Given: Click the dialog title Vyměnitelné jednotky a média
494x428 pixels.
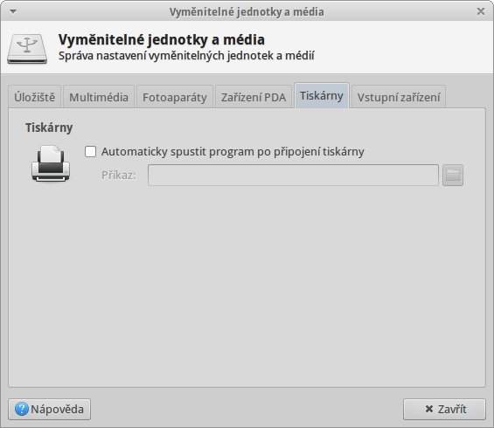Looking at the screenshot, I should tap(161, 39).
